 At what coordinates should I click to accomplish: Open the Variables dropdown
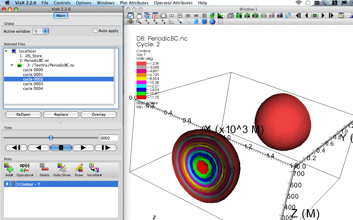(94, 170)
